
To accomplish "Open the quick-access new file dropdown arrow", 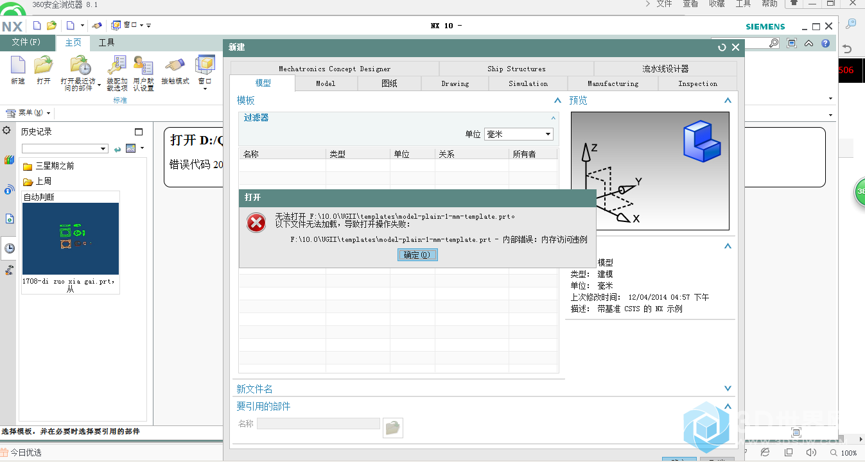I will 82,26.
